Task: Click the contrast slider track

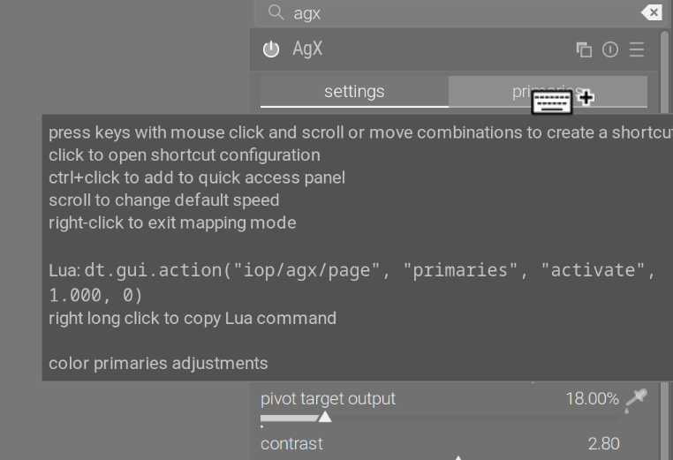Action: [397, 457]
